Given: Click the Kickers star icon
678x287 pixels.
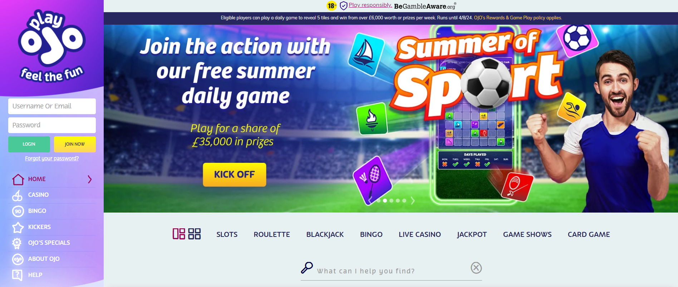Looking at the screenshot, I should pos(18,227).
